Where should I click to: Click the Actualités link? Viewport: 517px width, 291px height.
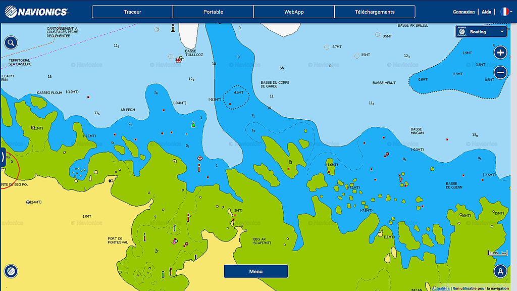pos(440,288)
